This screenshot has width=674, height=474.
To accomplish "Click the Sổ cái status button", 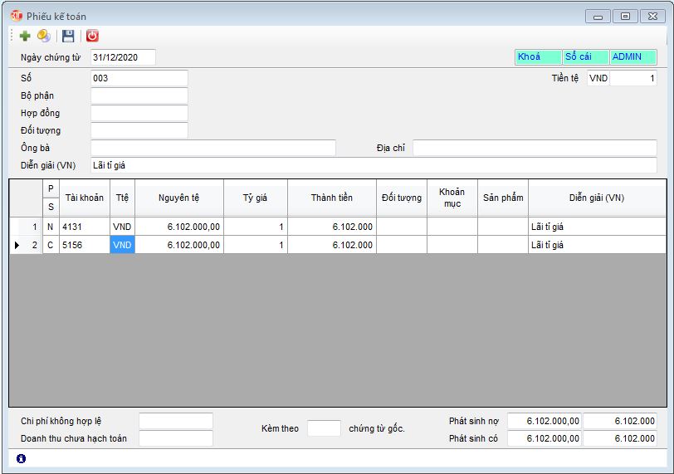I will (x=584, y=57).
